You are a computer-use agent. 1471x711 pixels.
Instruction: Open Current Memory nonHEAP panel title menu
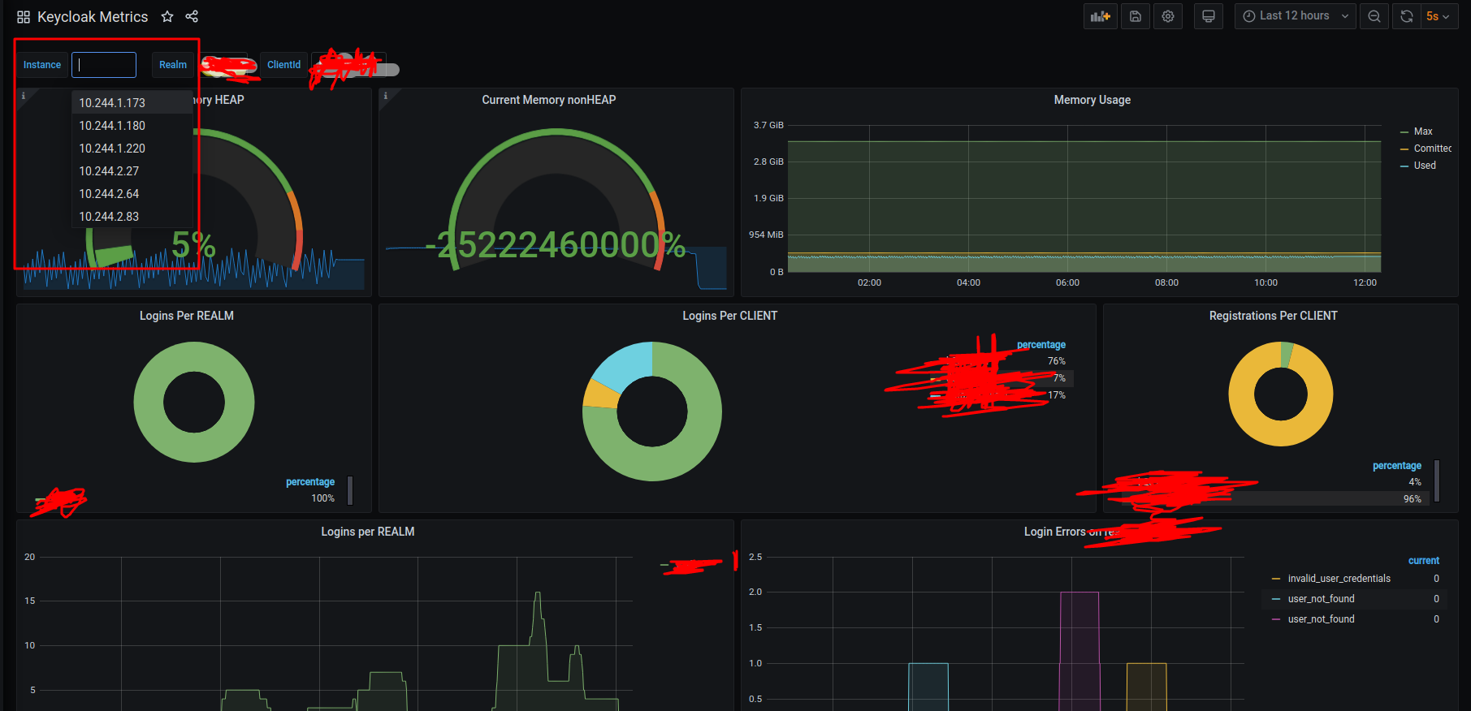point(549,100)
